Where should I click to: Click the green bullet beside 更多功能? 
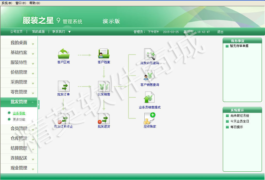tap(9, 119)
